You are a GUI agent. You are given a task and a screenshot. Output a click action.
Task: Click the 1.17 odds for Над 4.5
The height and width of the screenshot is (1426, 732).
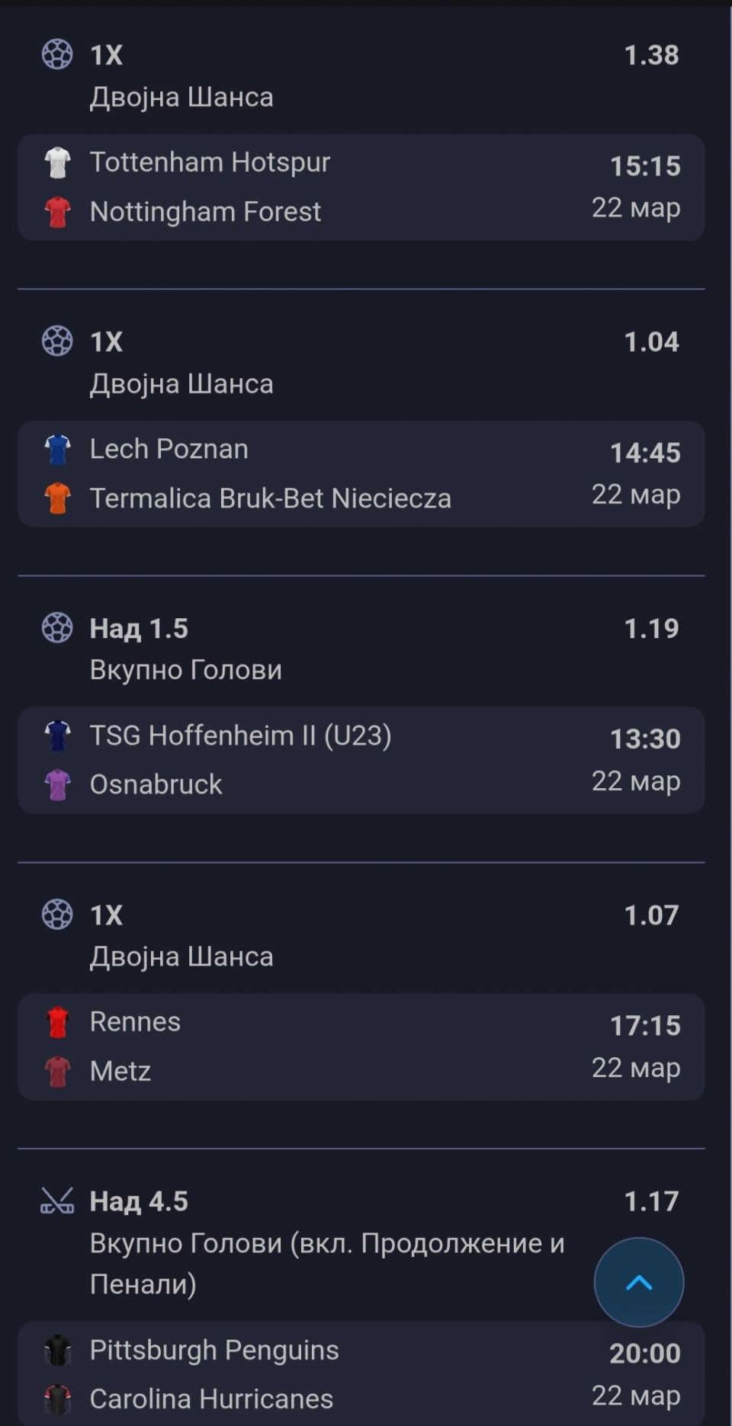[651, 1201]
